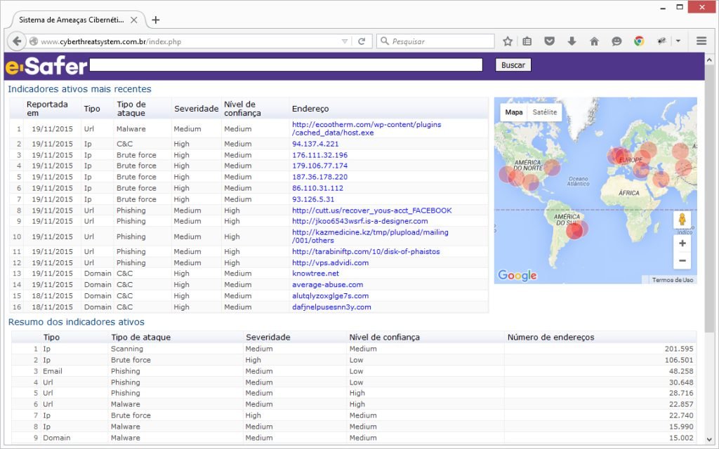Click the e-Safer search input field

286,65
